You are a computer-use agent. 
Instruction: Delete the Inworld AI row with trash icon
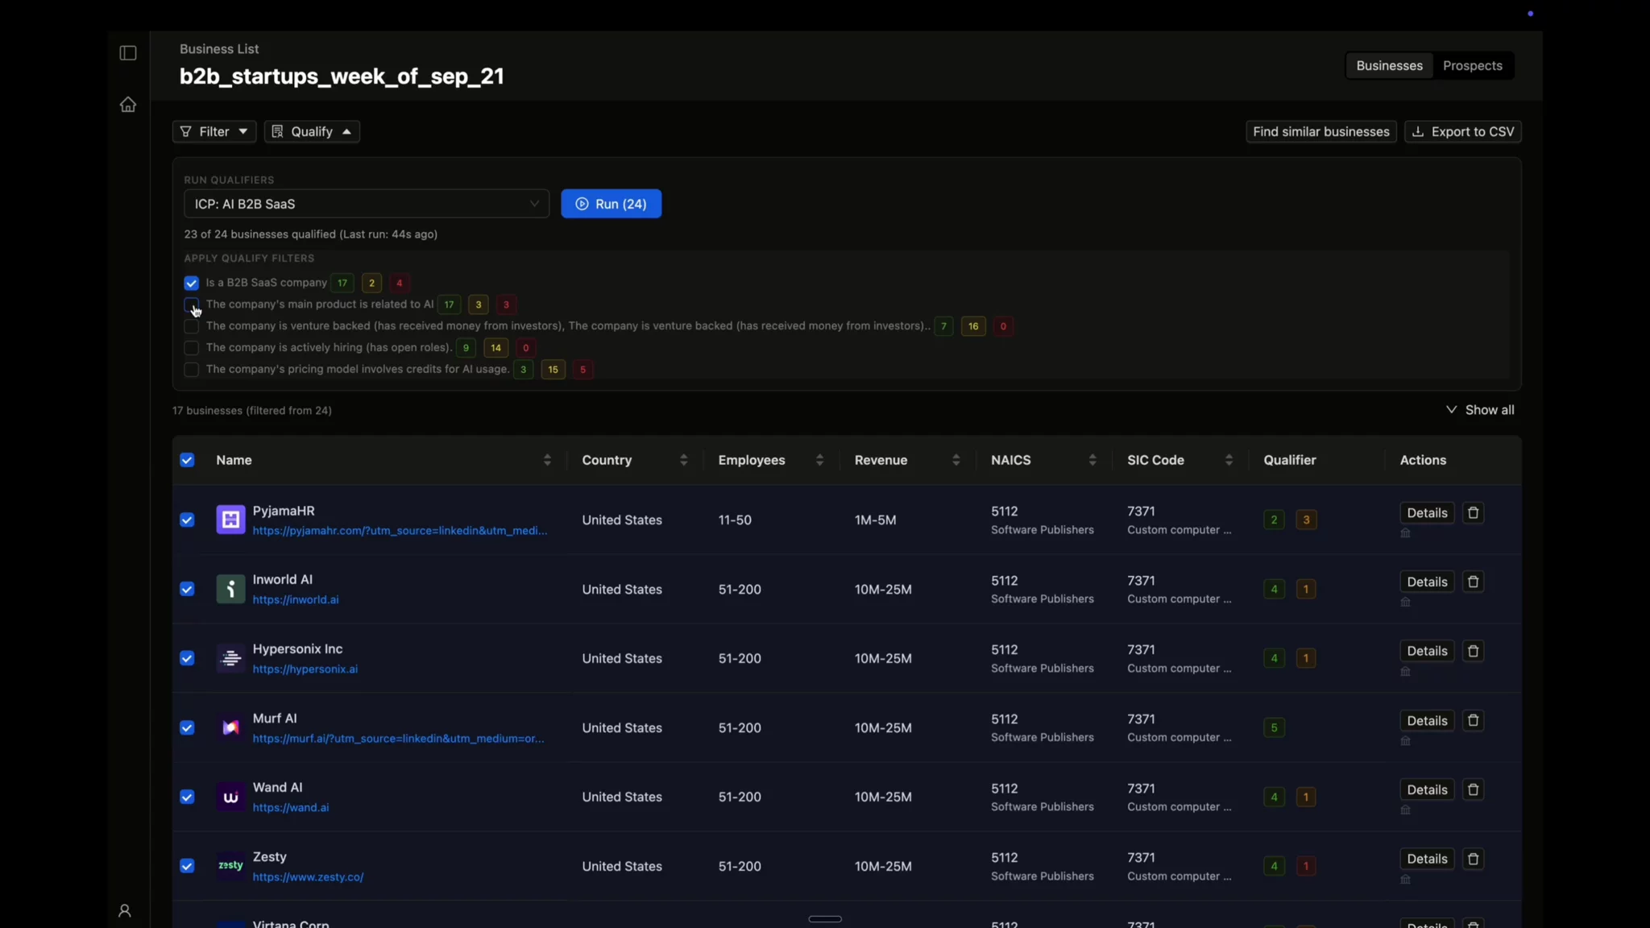[x=1474, y=582]
